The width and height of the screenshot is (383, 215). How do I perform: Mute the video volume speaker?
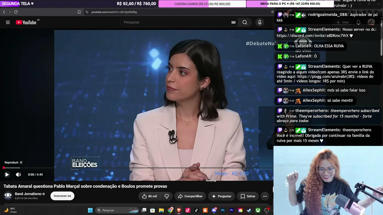point(18,175)
